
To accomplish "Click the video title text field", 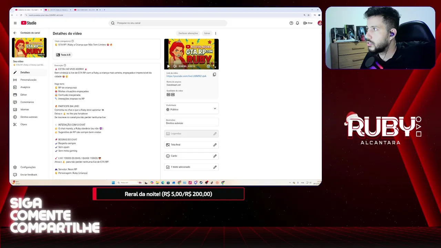I will point(106,44).
